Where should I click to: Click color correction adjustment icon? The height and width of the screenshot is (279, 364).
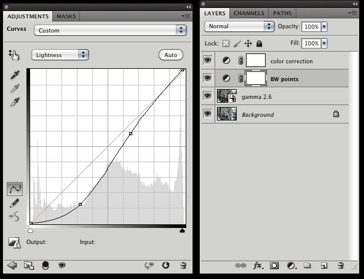[x=226, y=61]
